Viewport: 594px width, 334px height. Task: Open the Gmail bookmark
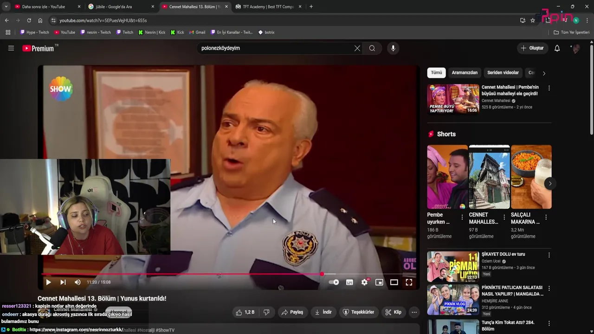197,32
